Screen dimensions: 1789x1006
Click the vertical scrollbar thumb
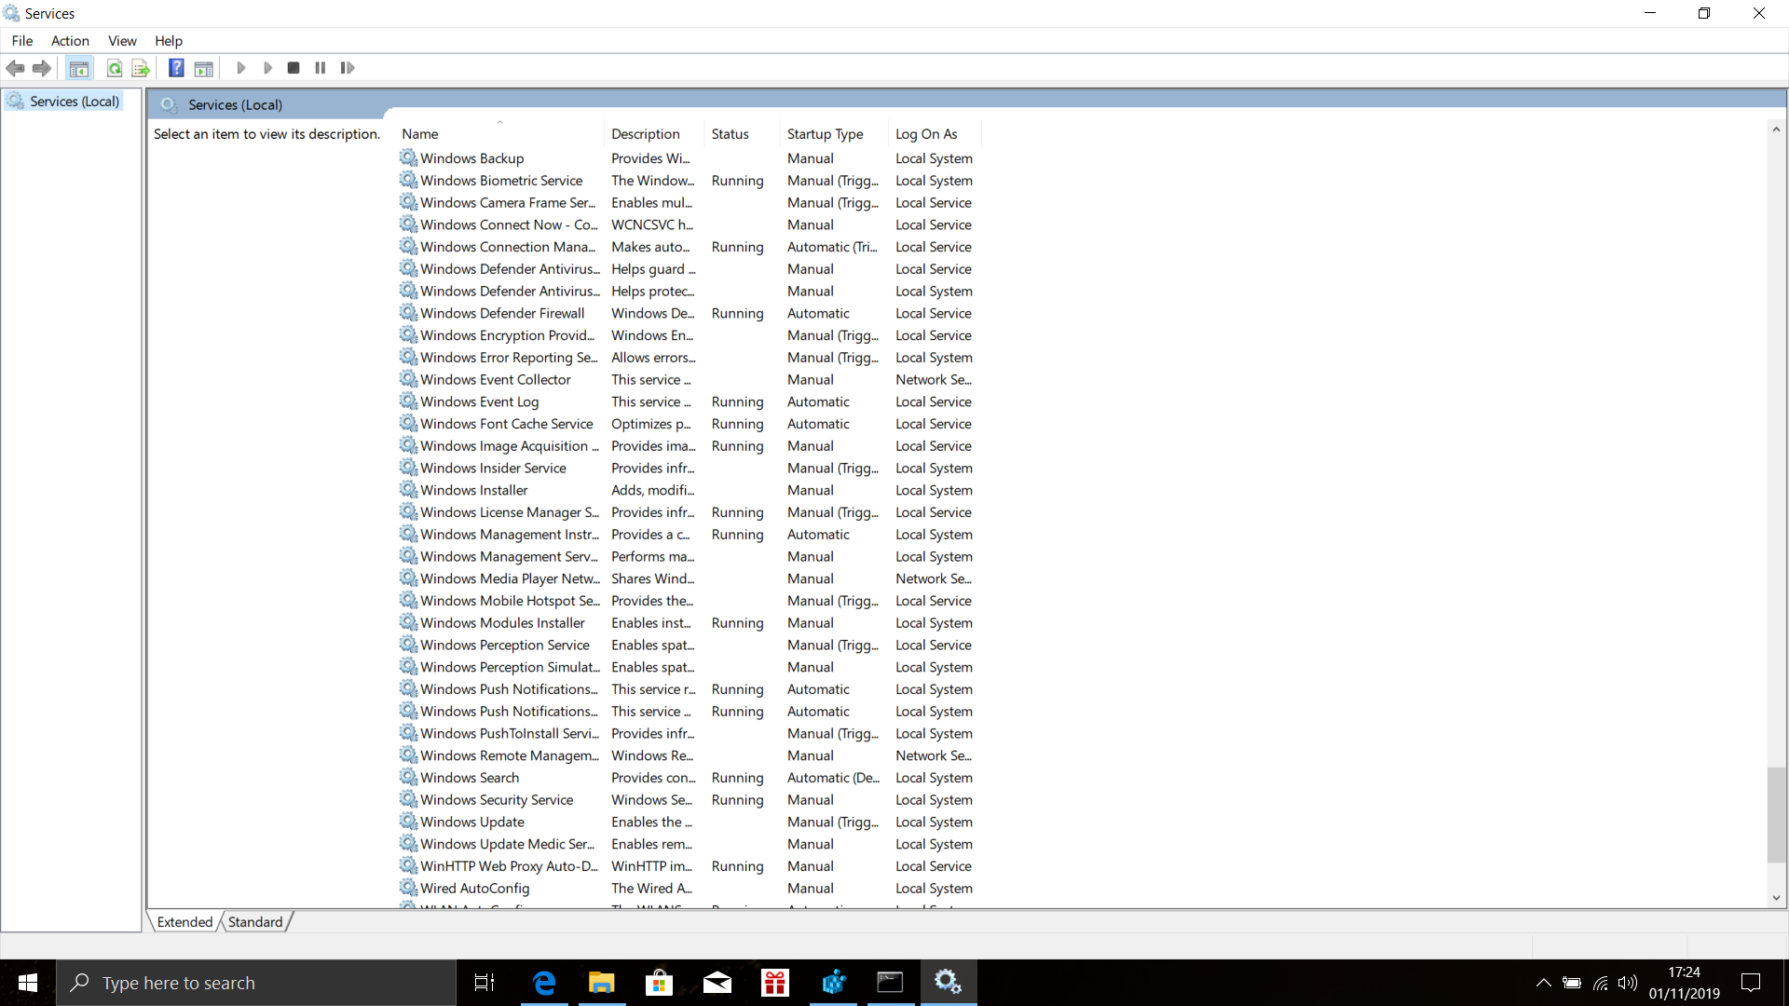(x=1776, y=815)
